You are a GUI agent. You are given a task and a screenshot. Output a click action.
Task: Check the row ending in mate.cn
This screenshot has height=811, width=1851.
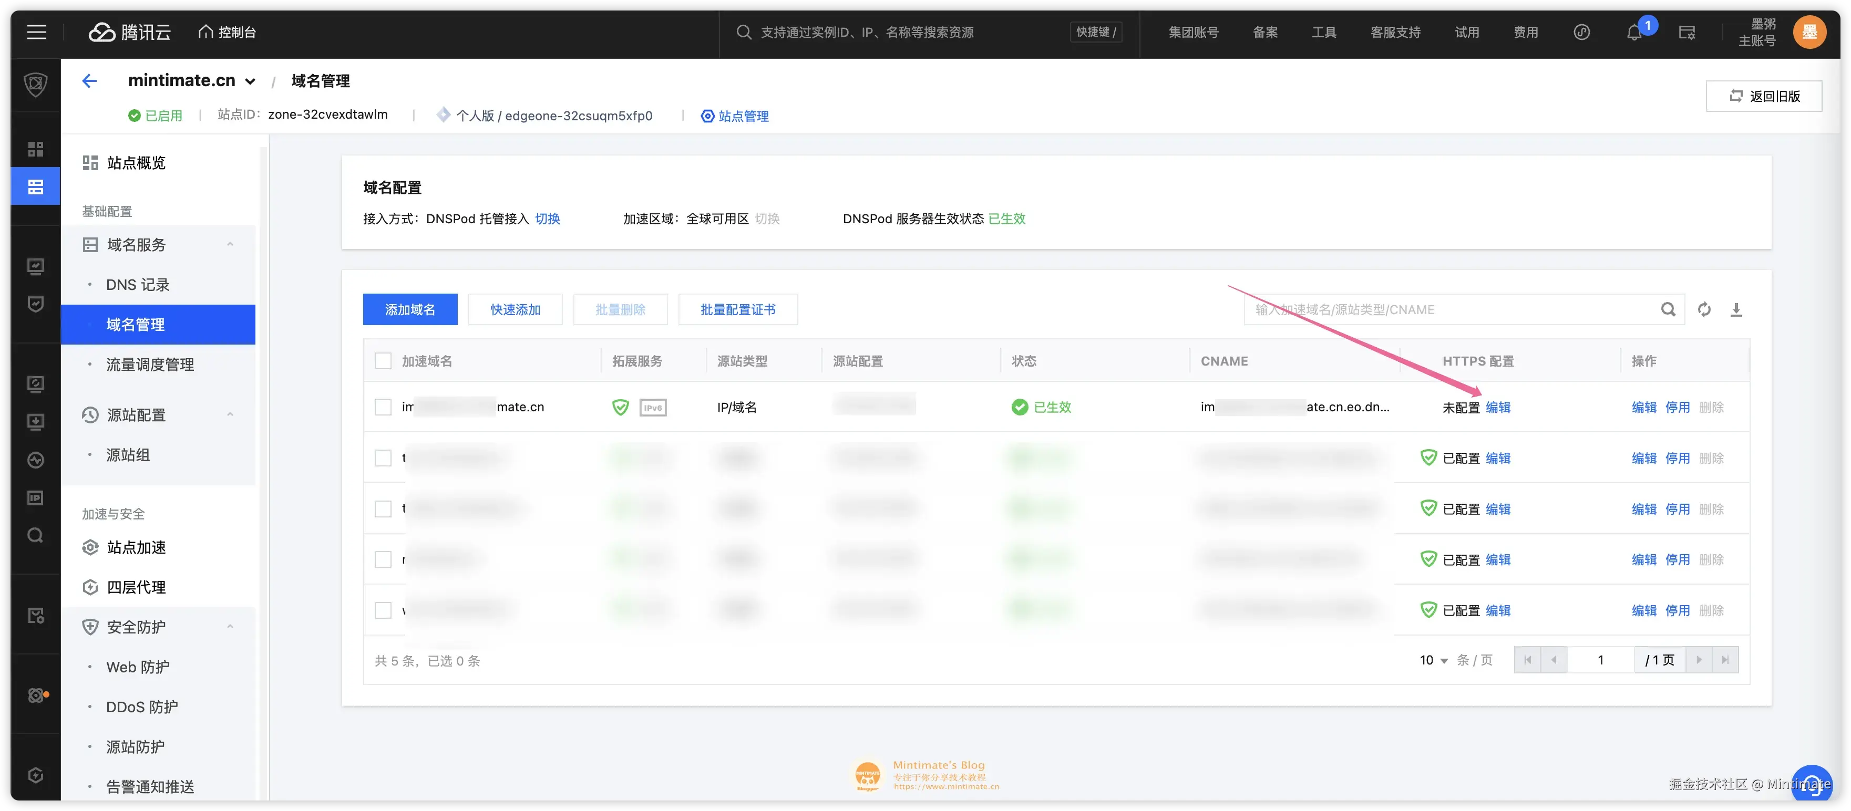click(x=383, y=407)
